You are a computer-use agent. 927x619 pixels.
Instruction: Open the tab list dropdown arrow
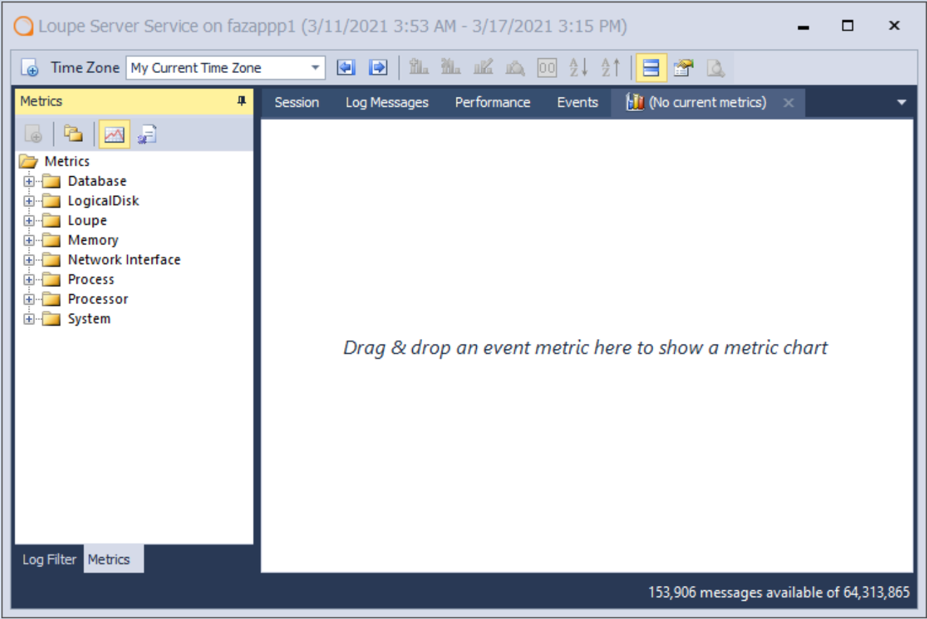click(x=902, y=102)
